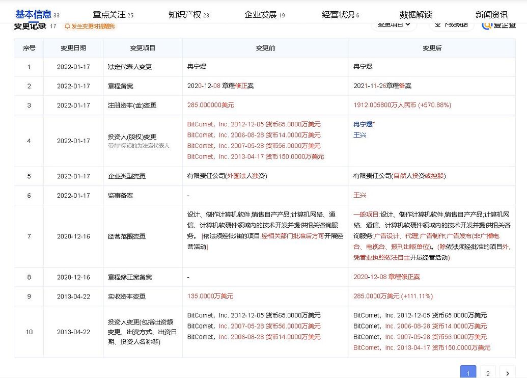Open 冉宁煜 in row 1's 变更前 column
Image resolution: width=527 pixels, height=378 pixels.
point(197,67)
